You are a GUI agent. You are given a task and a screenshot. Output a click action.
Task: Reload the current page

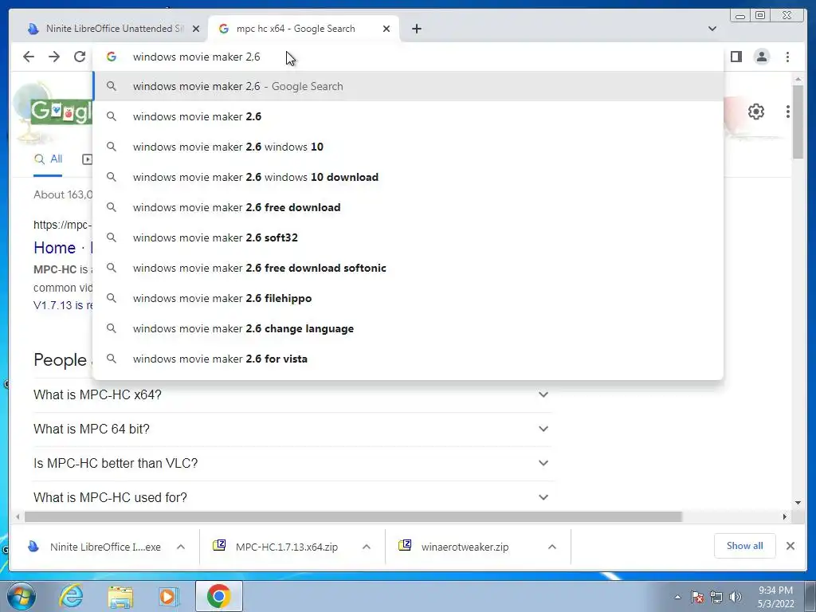pos(80,57)
